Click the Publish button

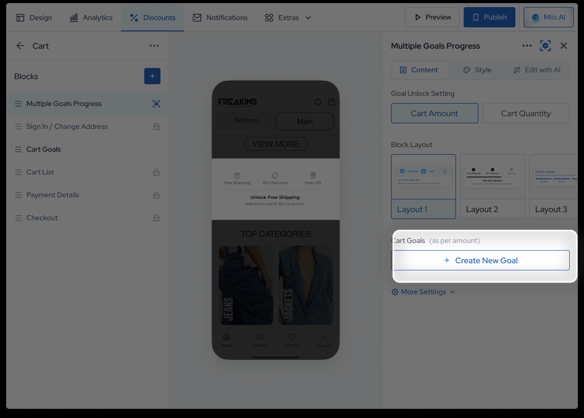pyautogui.click(x=490, y=17)
